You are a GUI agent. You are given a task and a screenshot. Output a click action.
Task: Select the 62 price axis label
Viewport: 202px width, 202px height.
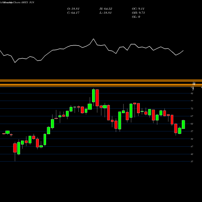[x=192, y=124]
